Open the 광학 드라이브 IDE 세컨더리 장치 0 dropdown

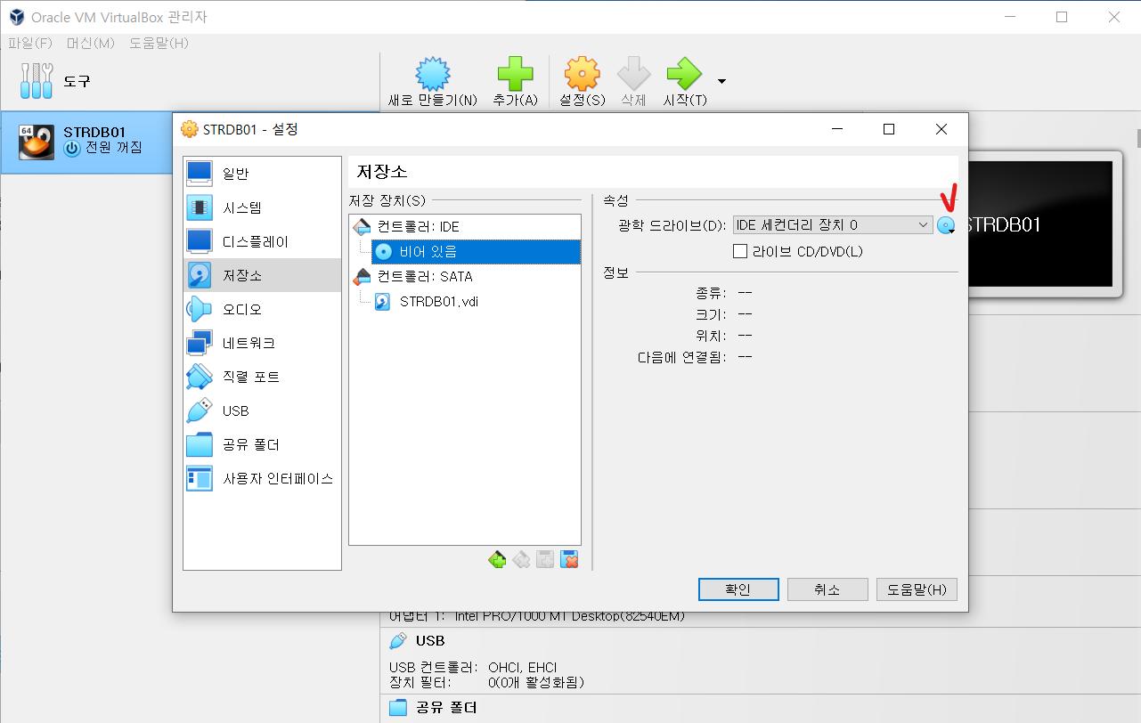pyautogui.click(x=833, y=225)
